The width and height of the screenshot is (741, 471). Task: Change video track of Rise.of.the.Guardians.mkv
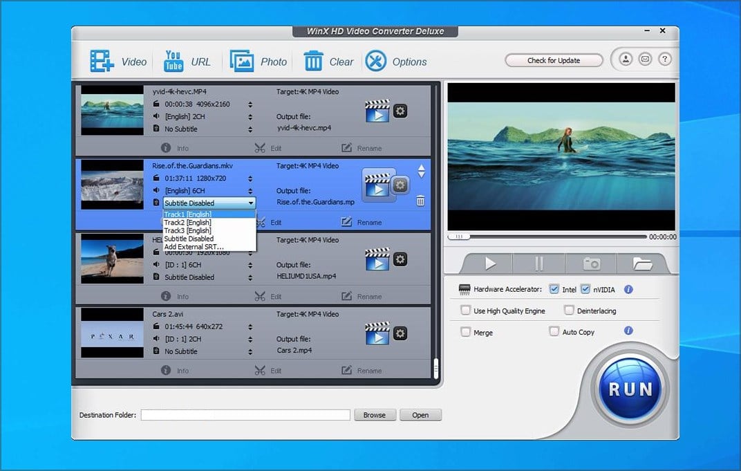pyautogui.click(x=250, y=178)
